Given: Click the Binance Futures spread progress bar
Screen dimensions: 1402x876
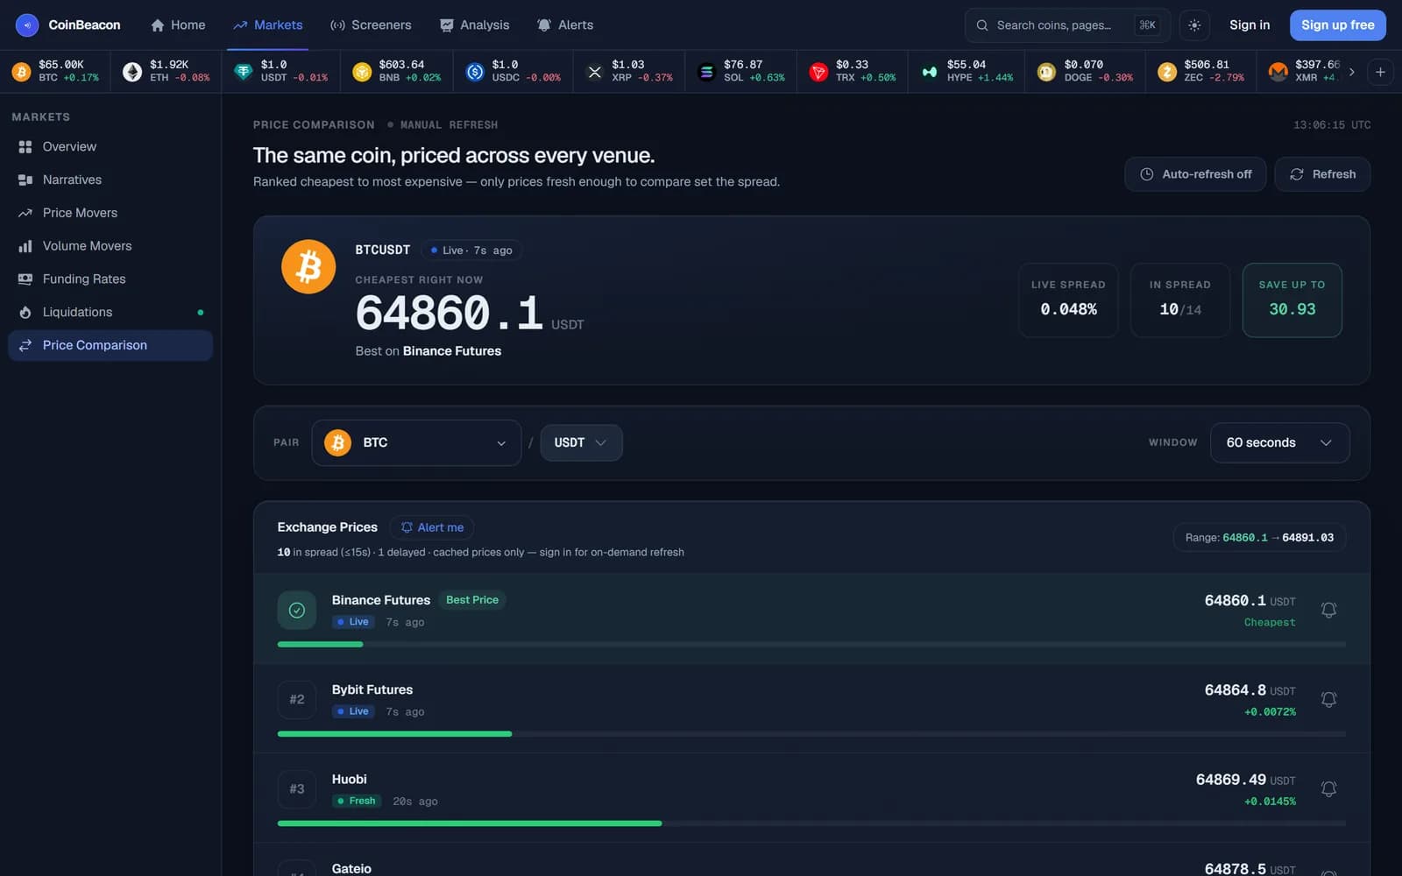Looking at the screenshot, I should click(x=811, y=645).
